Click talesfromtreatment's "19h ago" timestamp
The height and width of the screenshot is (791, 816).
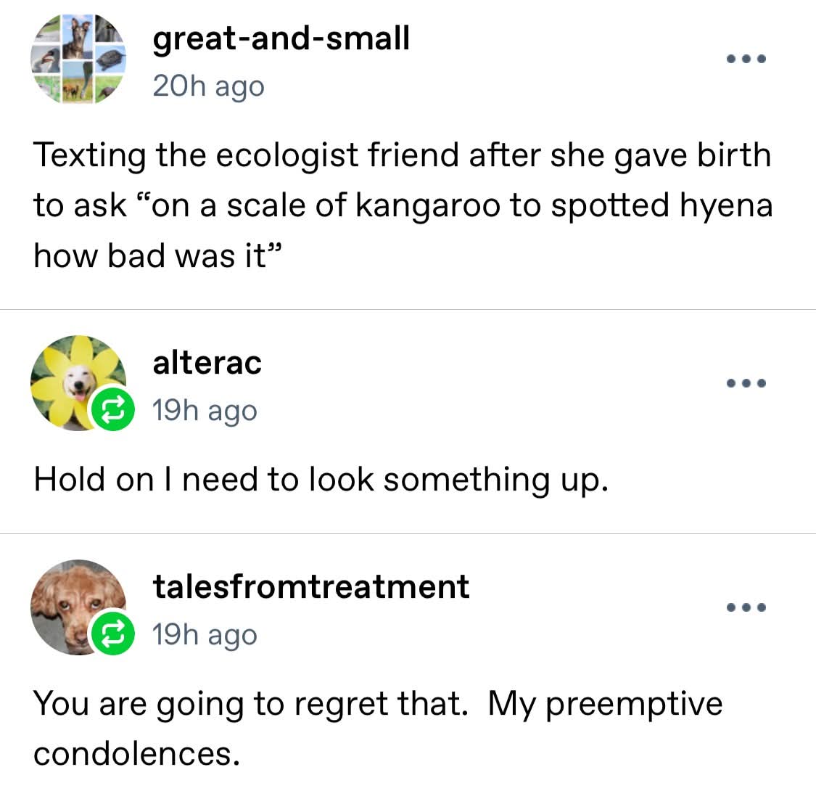(x=205, y=635)
